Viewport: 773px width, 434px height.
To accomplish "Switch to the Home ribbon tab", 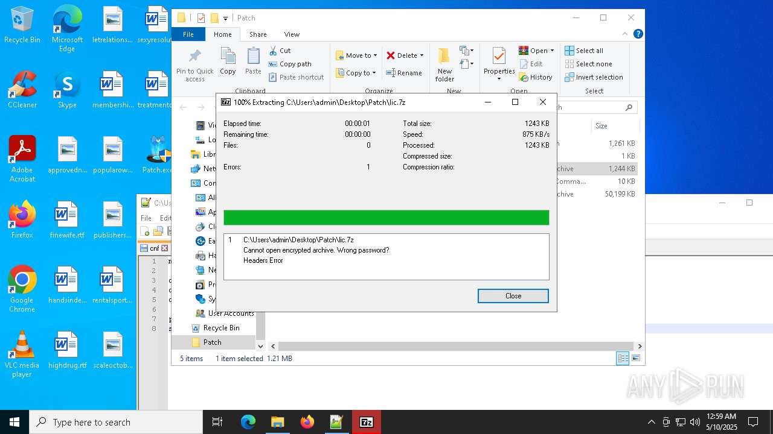I will 223,34.
